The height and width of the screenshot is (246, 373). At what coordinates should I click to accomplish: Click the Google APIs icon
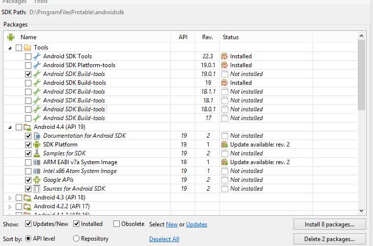pyautogui.click(x=37, y=180)
